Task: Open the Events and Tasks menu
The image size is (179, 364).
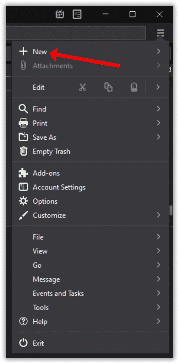Action: pyautogui.click(x=90, y=293)
